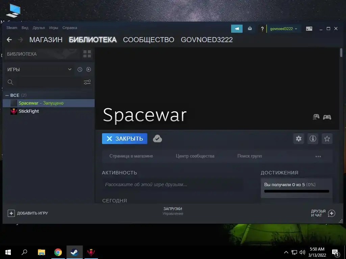This screenshot has width=346, height=259.
Task: Check the Steam Cloud sync status icon
Action: tap(157, 139)
